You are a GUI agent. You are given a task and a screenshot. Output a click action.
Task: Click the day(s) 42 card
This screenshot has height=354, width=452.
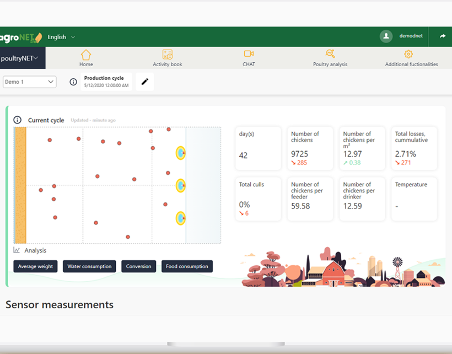coord(259,148)
